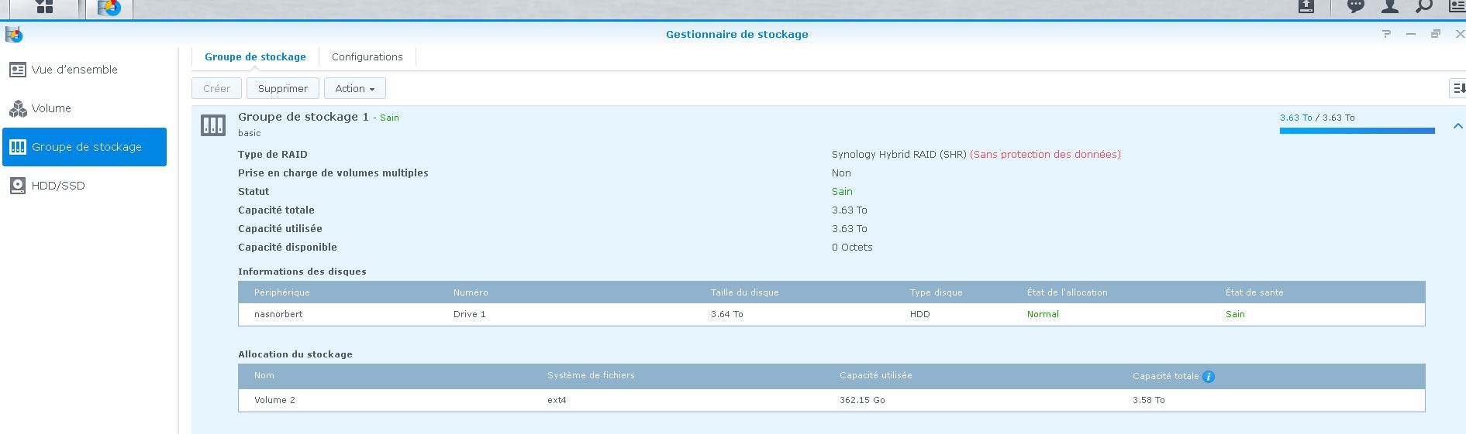Click the search magnifier icon
Image resolution: width=1466 pixels, height=434 pixels.
(x=1423, y=7)
